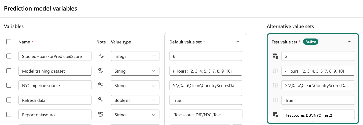Screen dimensions: 363x125
Task: Toggle the select-all variables checkbox
Action: pyautogui.click(x=9, y=42)
